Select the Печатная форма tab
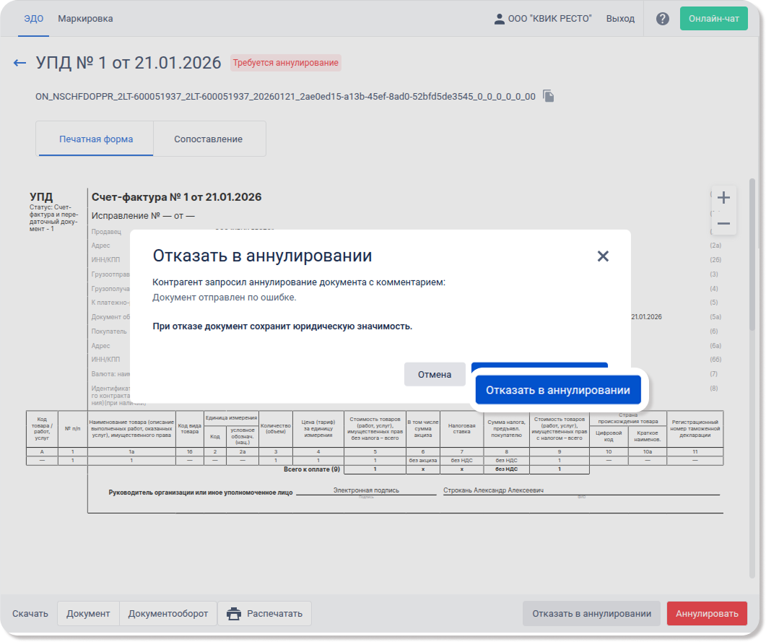Image resolution: width=766 pixels, height=642 pixels. pyautogui.click(x=96, y=139)
